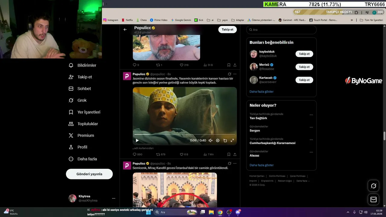
Task: Reply to the top post with 9 comments
Action: click(136, 65)
